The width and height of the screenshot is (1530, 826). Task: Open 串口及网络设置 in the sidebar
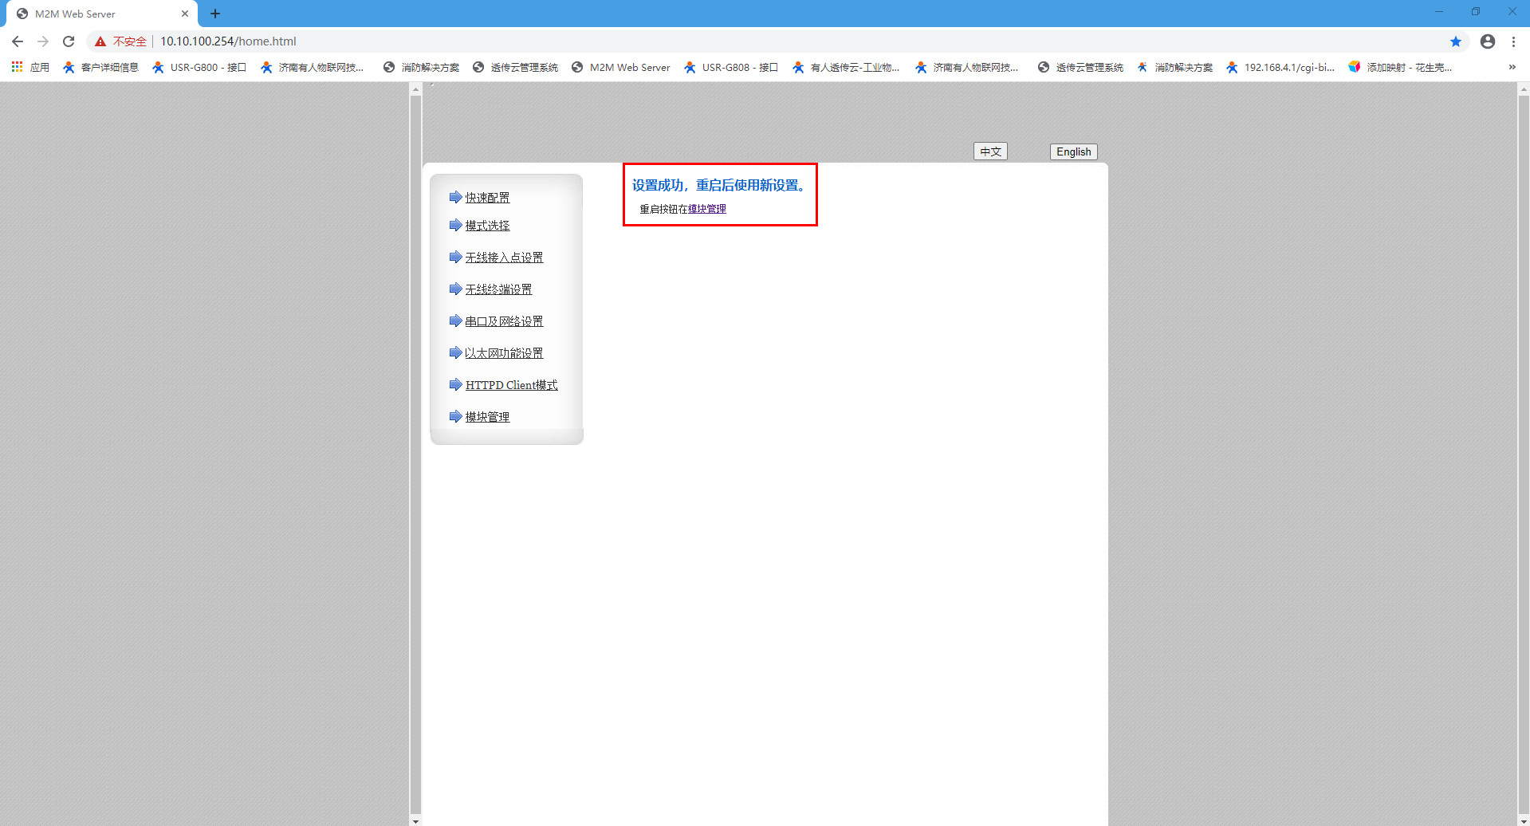coord(504,321)
